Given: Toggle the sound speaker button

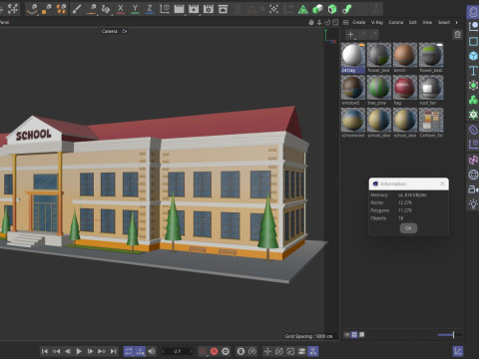Looking at the screenshot, I should pyautogui.click(x=152, y=351).
